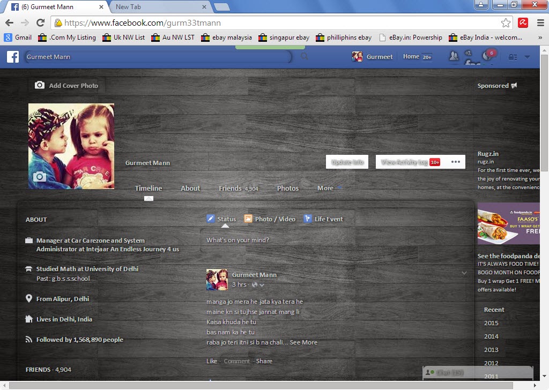Show more bookmarks overflow chevron

click(540, 37)
